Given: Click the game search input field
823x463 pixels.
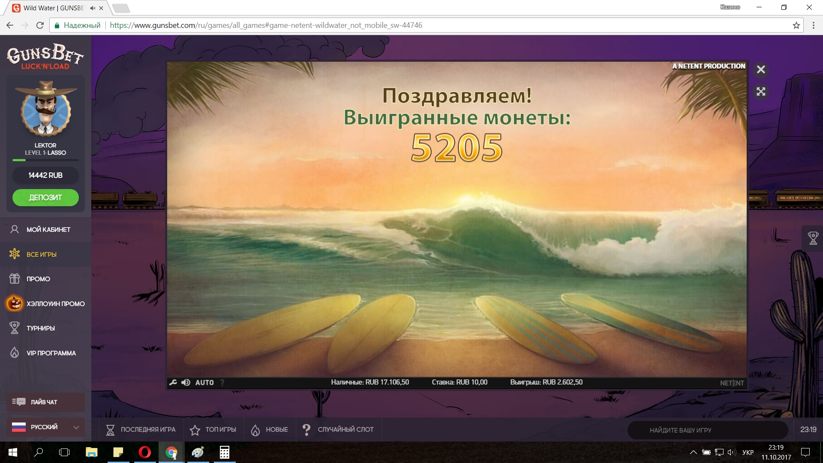Looking at the screenshot, I should click(707, 430).
